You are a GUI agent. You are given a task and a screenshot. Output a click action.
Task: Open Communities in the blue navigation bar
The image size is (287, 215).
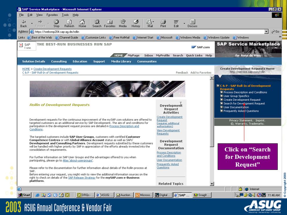[x=147, y=62]
